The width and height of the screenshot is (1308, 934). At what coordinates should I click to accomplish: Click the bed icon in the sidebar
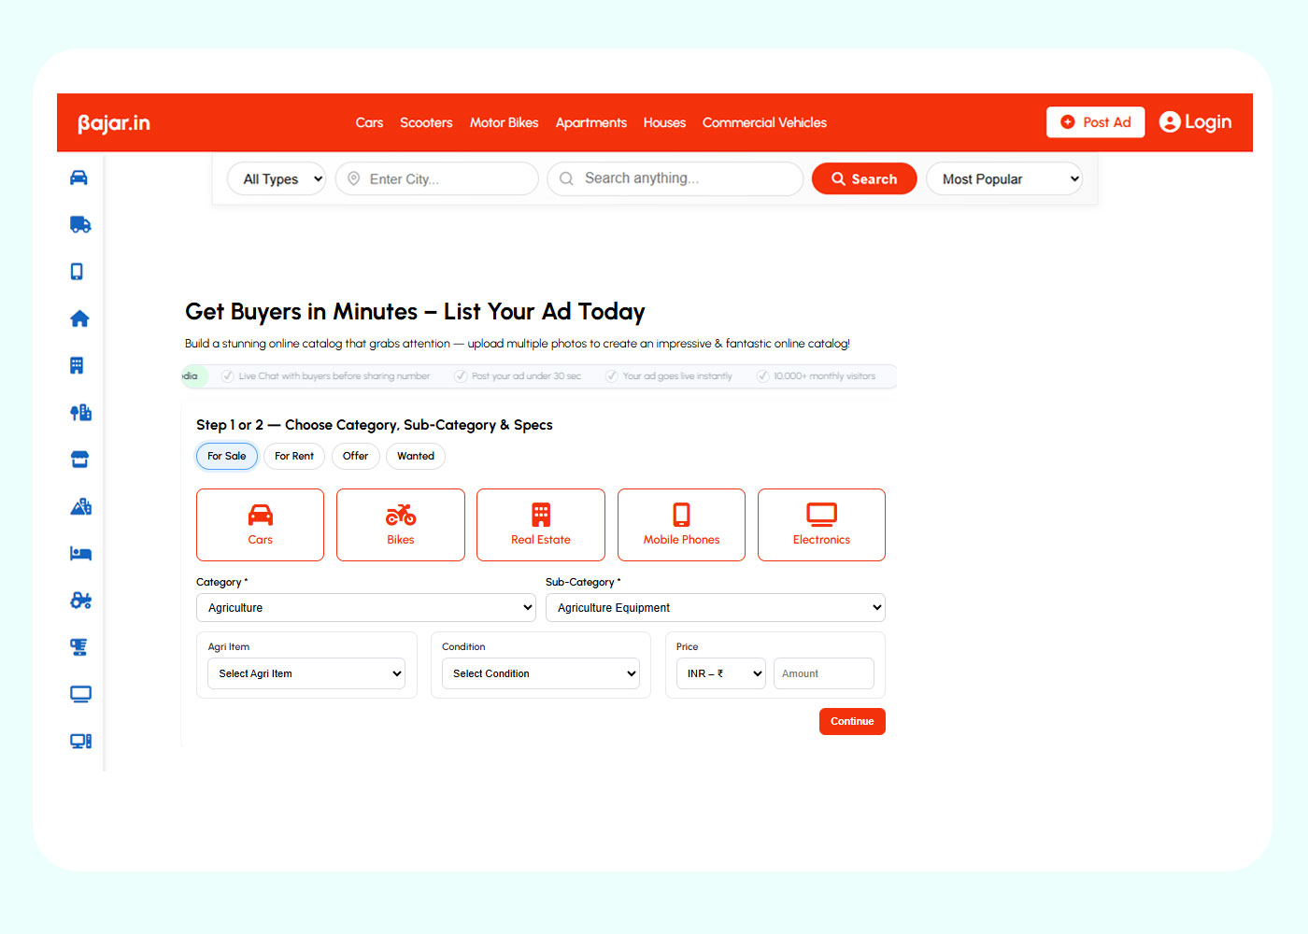[x=79, y=552]
